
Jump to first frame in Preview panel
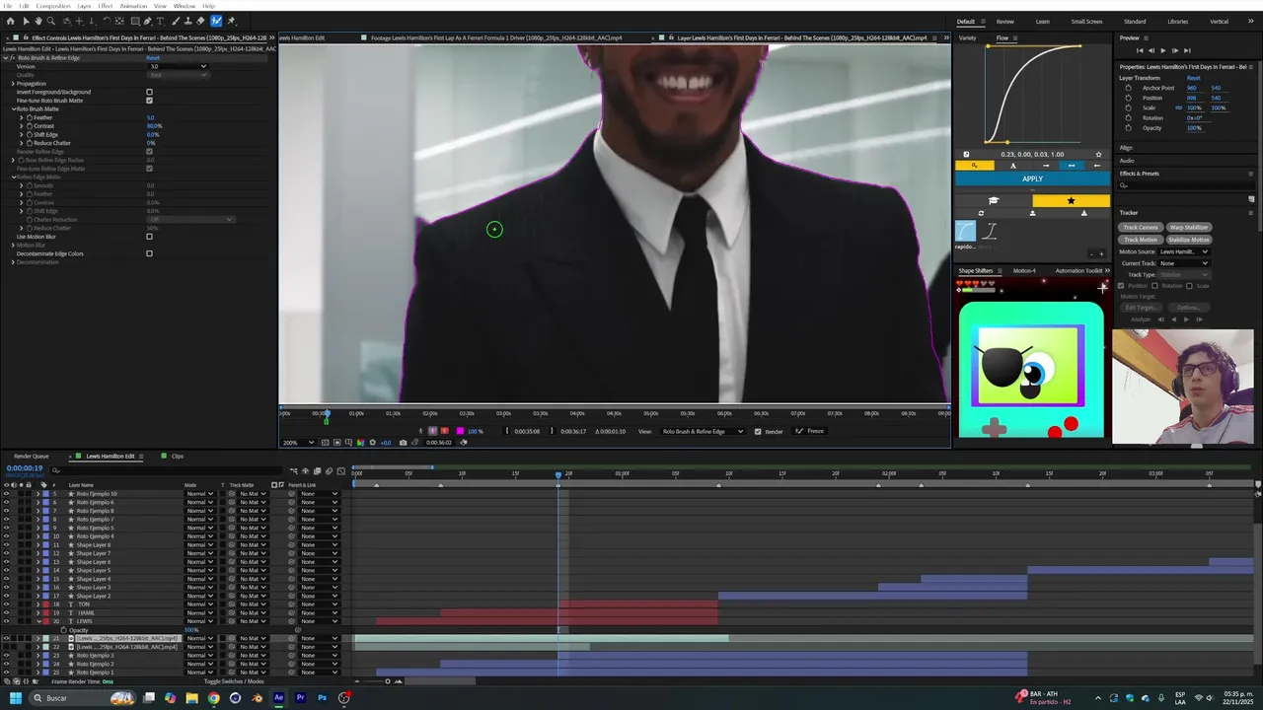(x=1140, y=50)
